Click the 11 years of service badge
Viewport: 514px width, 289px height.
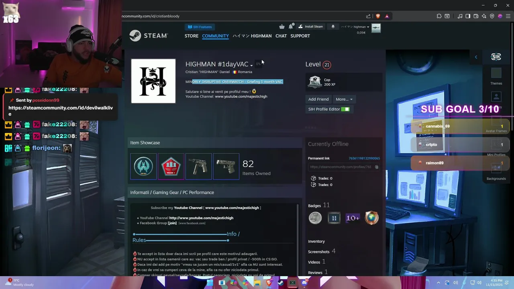point(334,218)
